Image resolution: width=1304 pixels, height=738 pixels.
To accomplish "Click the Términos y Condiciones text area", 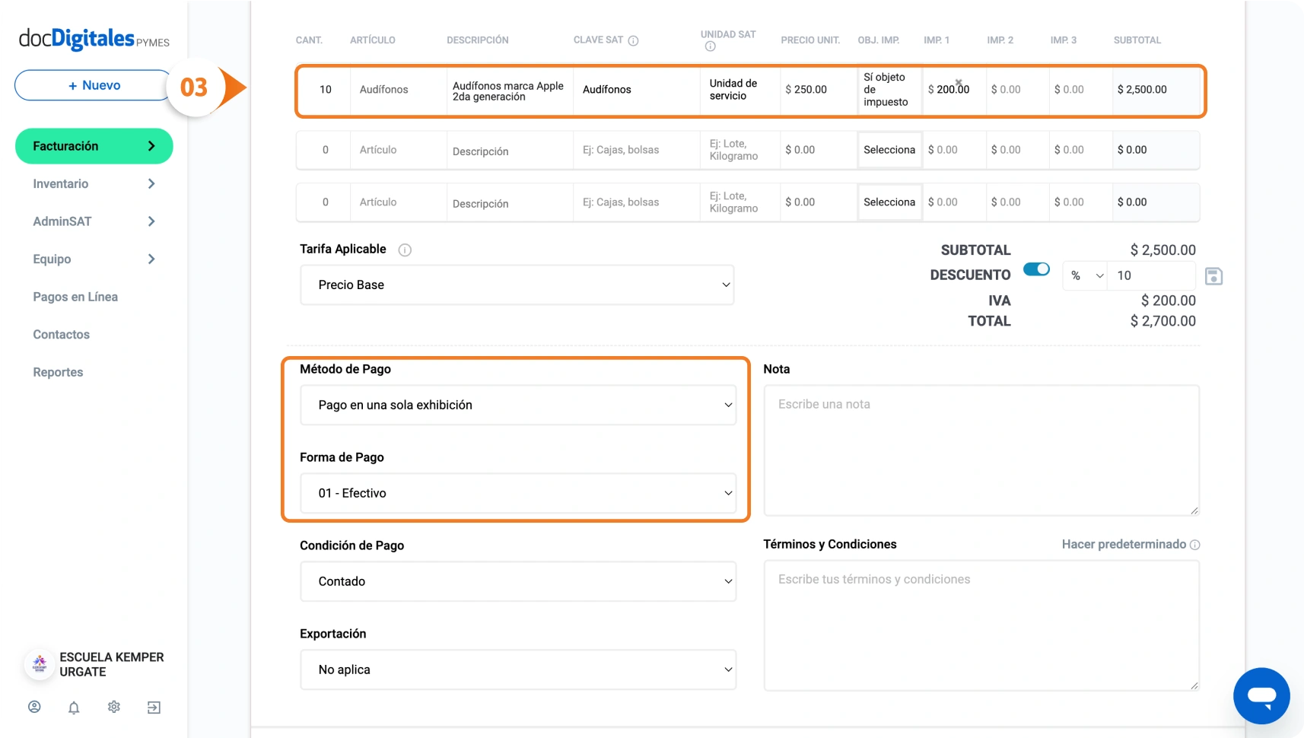I will [981, 625].
